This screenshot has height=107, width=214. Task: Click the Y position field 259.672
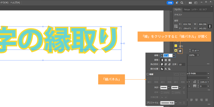pos(187,28)
